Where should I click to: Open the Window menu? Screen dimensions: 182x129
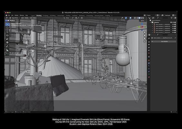pyautogui.click(x=22, y=15)
